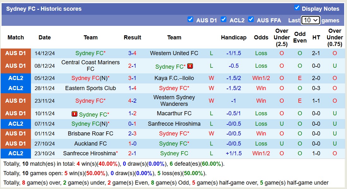Toggle off the AUS FFA checkbox
This screenshot has width=347, height=189.
click(x=251, y=19)
